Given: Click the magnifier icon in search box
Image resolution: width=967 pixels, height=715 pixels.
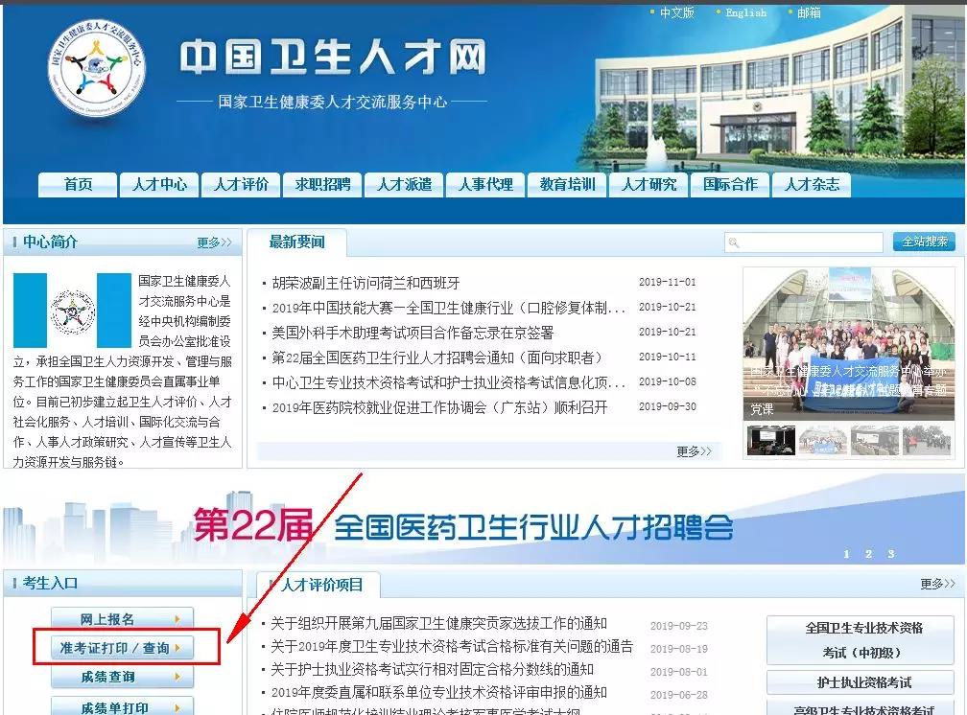Looking at the screenshot, I should tap(734, 242).
